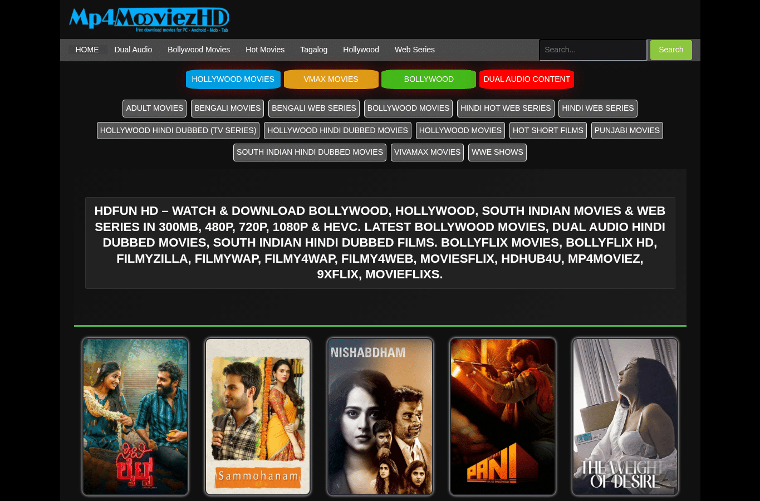Viewport: 760px width, 501px height.
Task: Open the HOME menu item
Action: 87,50
